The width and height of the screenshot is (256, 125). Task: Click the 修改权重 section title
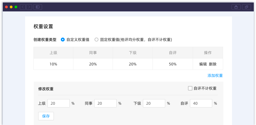pyautogui.click(x=46, y=89)
